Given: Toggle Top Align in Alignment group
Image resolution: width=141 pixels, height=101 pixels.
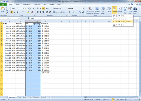Looking at the screenshot, I should click(38, 8).
